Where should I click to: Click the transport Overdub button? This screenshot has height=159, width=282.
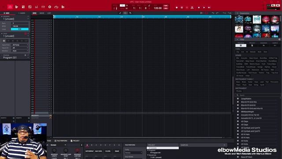coord(182,8)
